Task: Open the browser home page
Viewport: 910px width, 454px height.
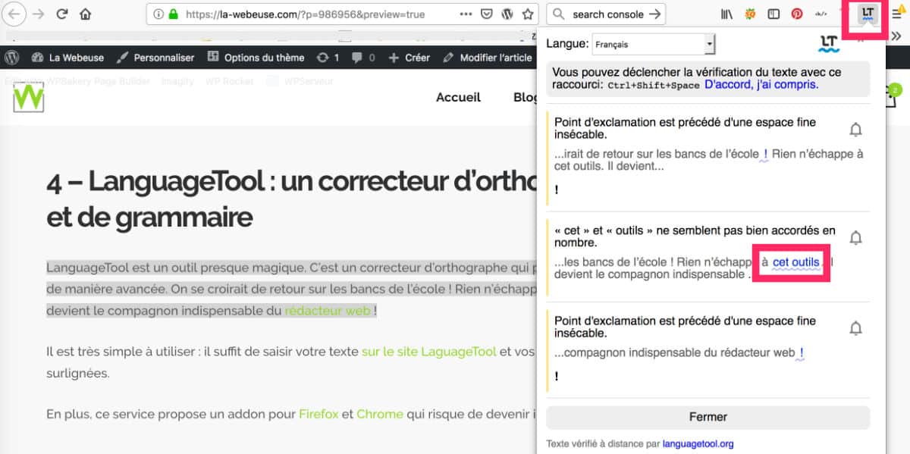Action: click(x=85, y=14)
